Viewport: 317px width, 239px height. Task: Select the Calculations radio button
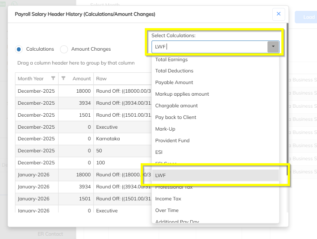click(19, 49)
